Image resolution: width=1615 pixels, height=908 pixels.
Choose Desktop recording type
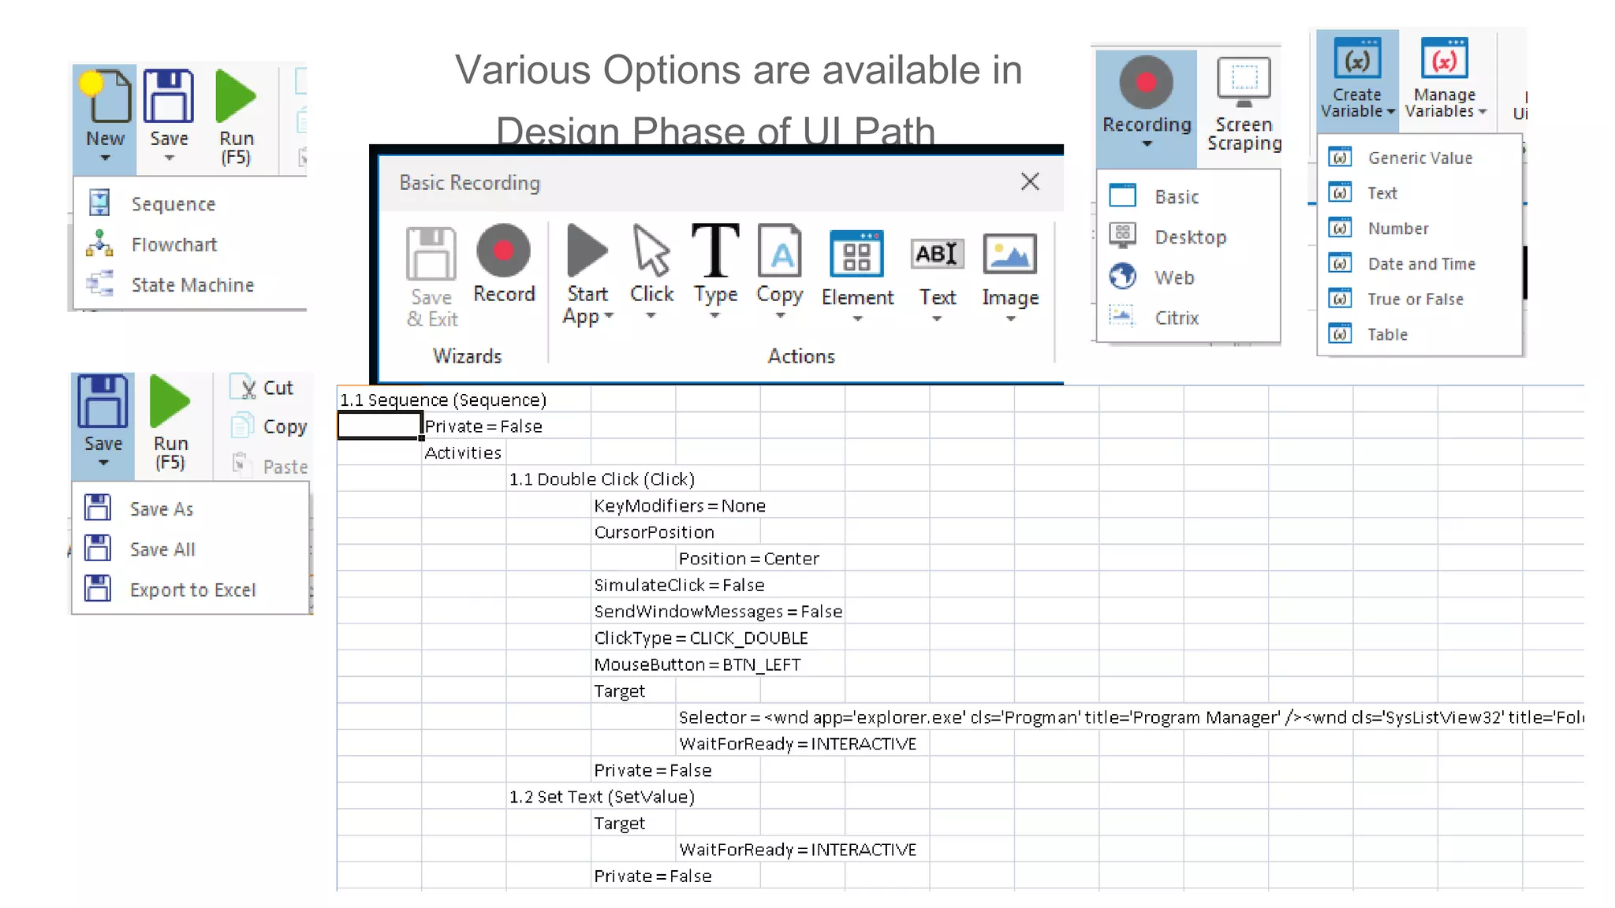pos(1190,236)
